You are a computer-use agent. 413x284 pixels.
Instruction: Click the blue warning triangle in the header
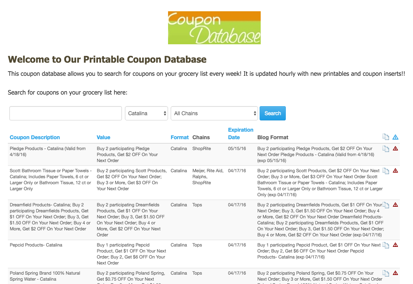click(395, 137)
